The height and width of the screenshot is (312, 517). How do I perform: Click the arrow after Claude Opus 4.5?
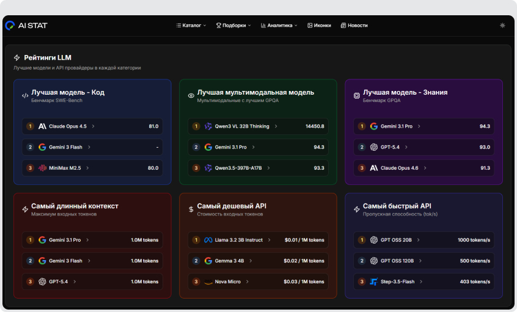click(x=93, y=126)
